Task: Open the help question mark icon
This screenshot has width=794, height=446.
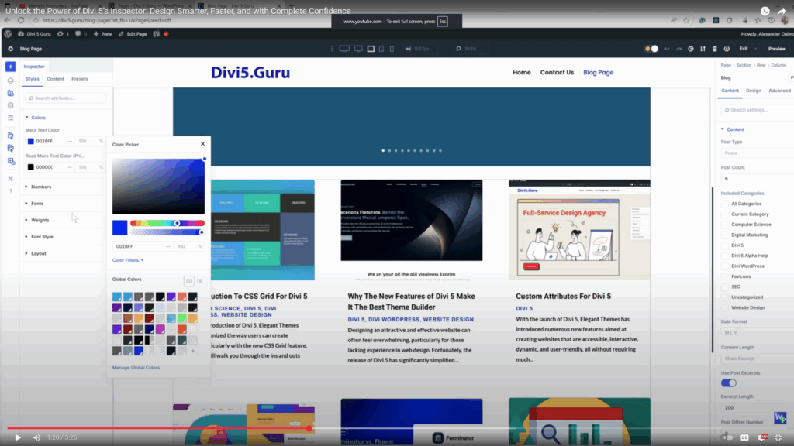Action: click(x=10, y=191)
